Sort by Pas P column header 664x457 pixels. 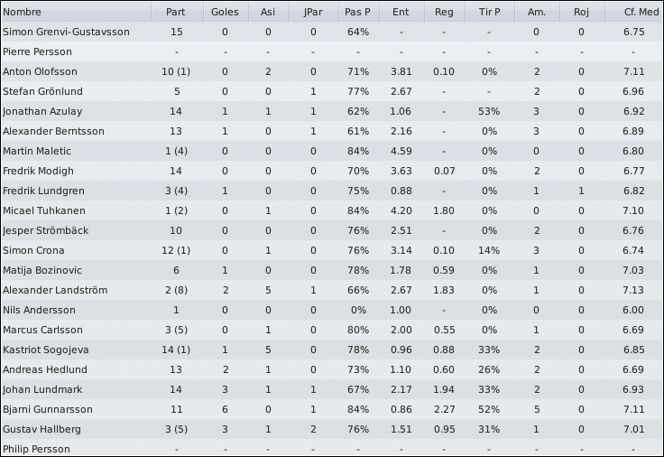click(358, 12)
